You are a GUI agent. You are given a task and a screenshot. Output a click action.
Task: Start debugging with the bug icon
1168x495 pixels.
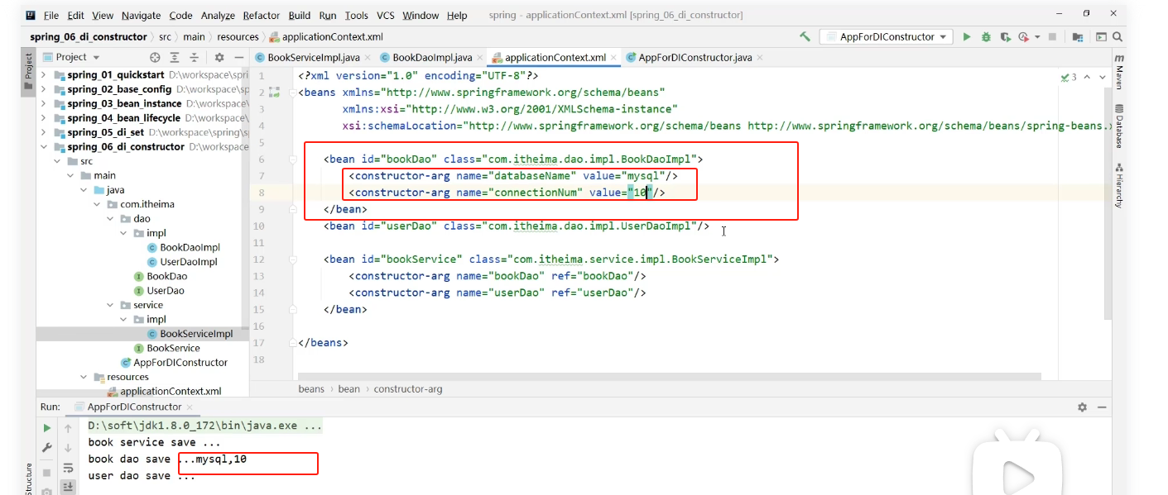coord(986,36)
